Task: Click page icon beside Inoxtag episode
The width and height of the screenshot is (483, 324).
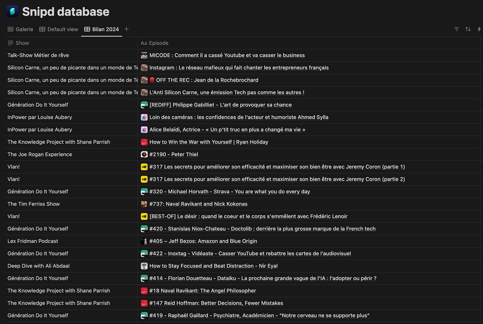Action: 144,253
